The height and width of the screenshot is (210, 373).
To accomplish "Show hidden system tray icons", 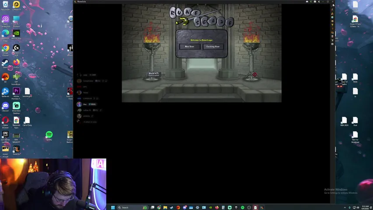I will [x=345, y=207].
